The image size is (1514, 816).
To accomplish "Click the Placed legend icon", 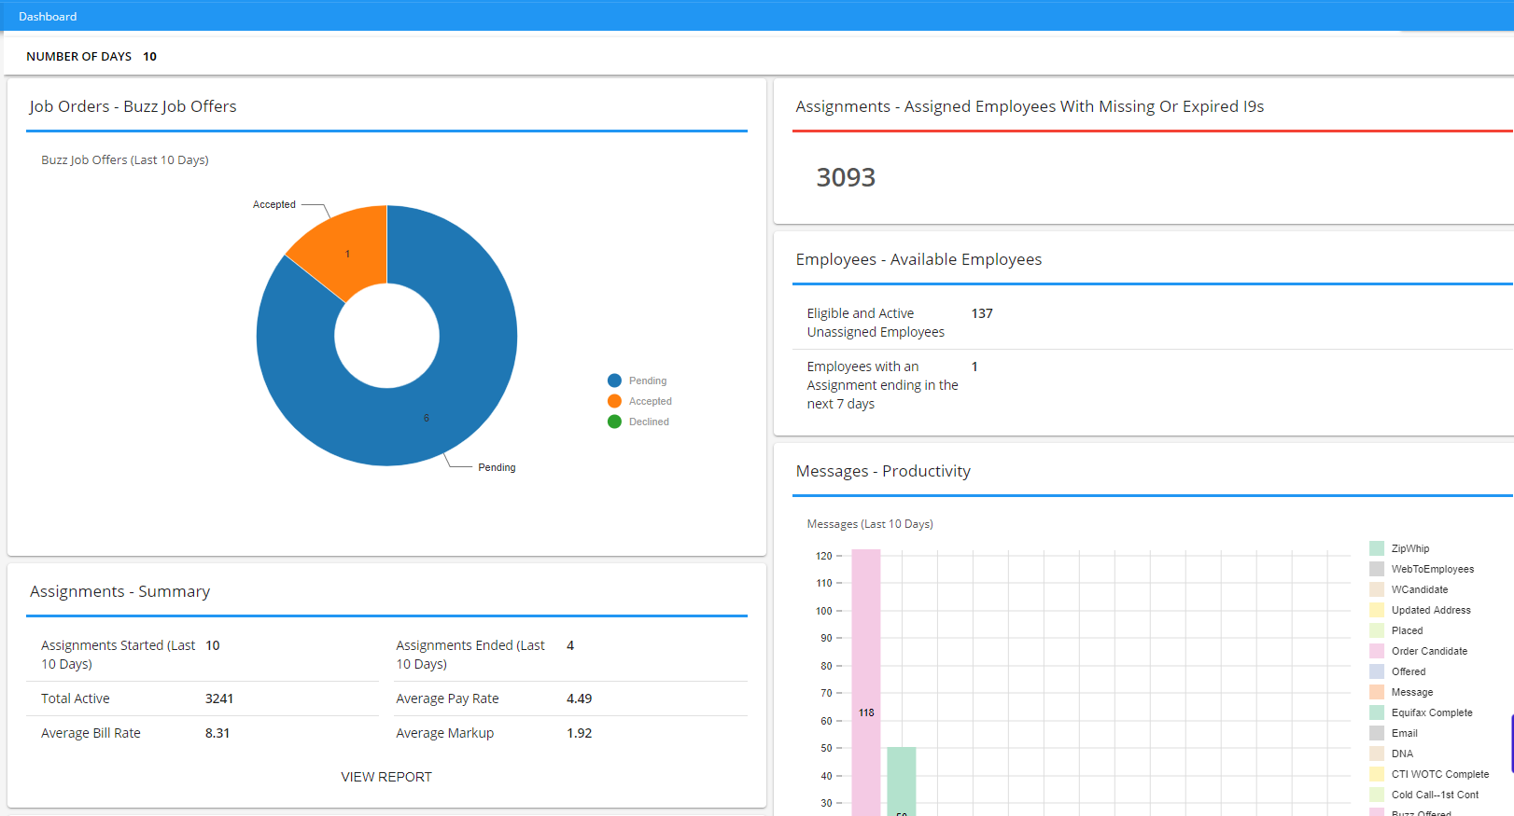I will [1377, 630].
